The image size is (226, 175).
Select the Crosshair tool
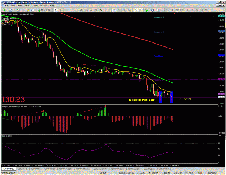[61, 10]
